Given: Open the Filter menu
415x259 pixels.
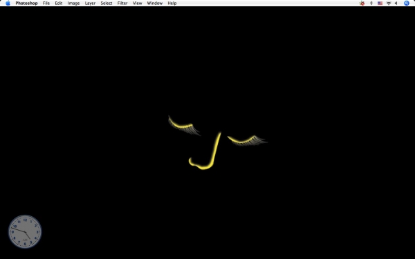Looking at the screenshot, I should click(122, 3).
